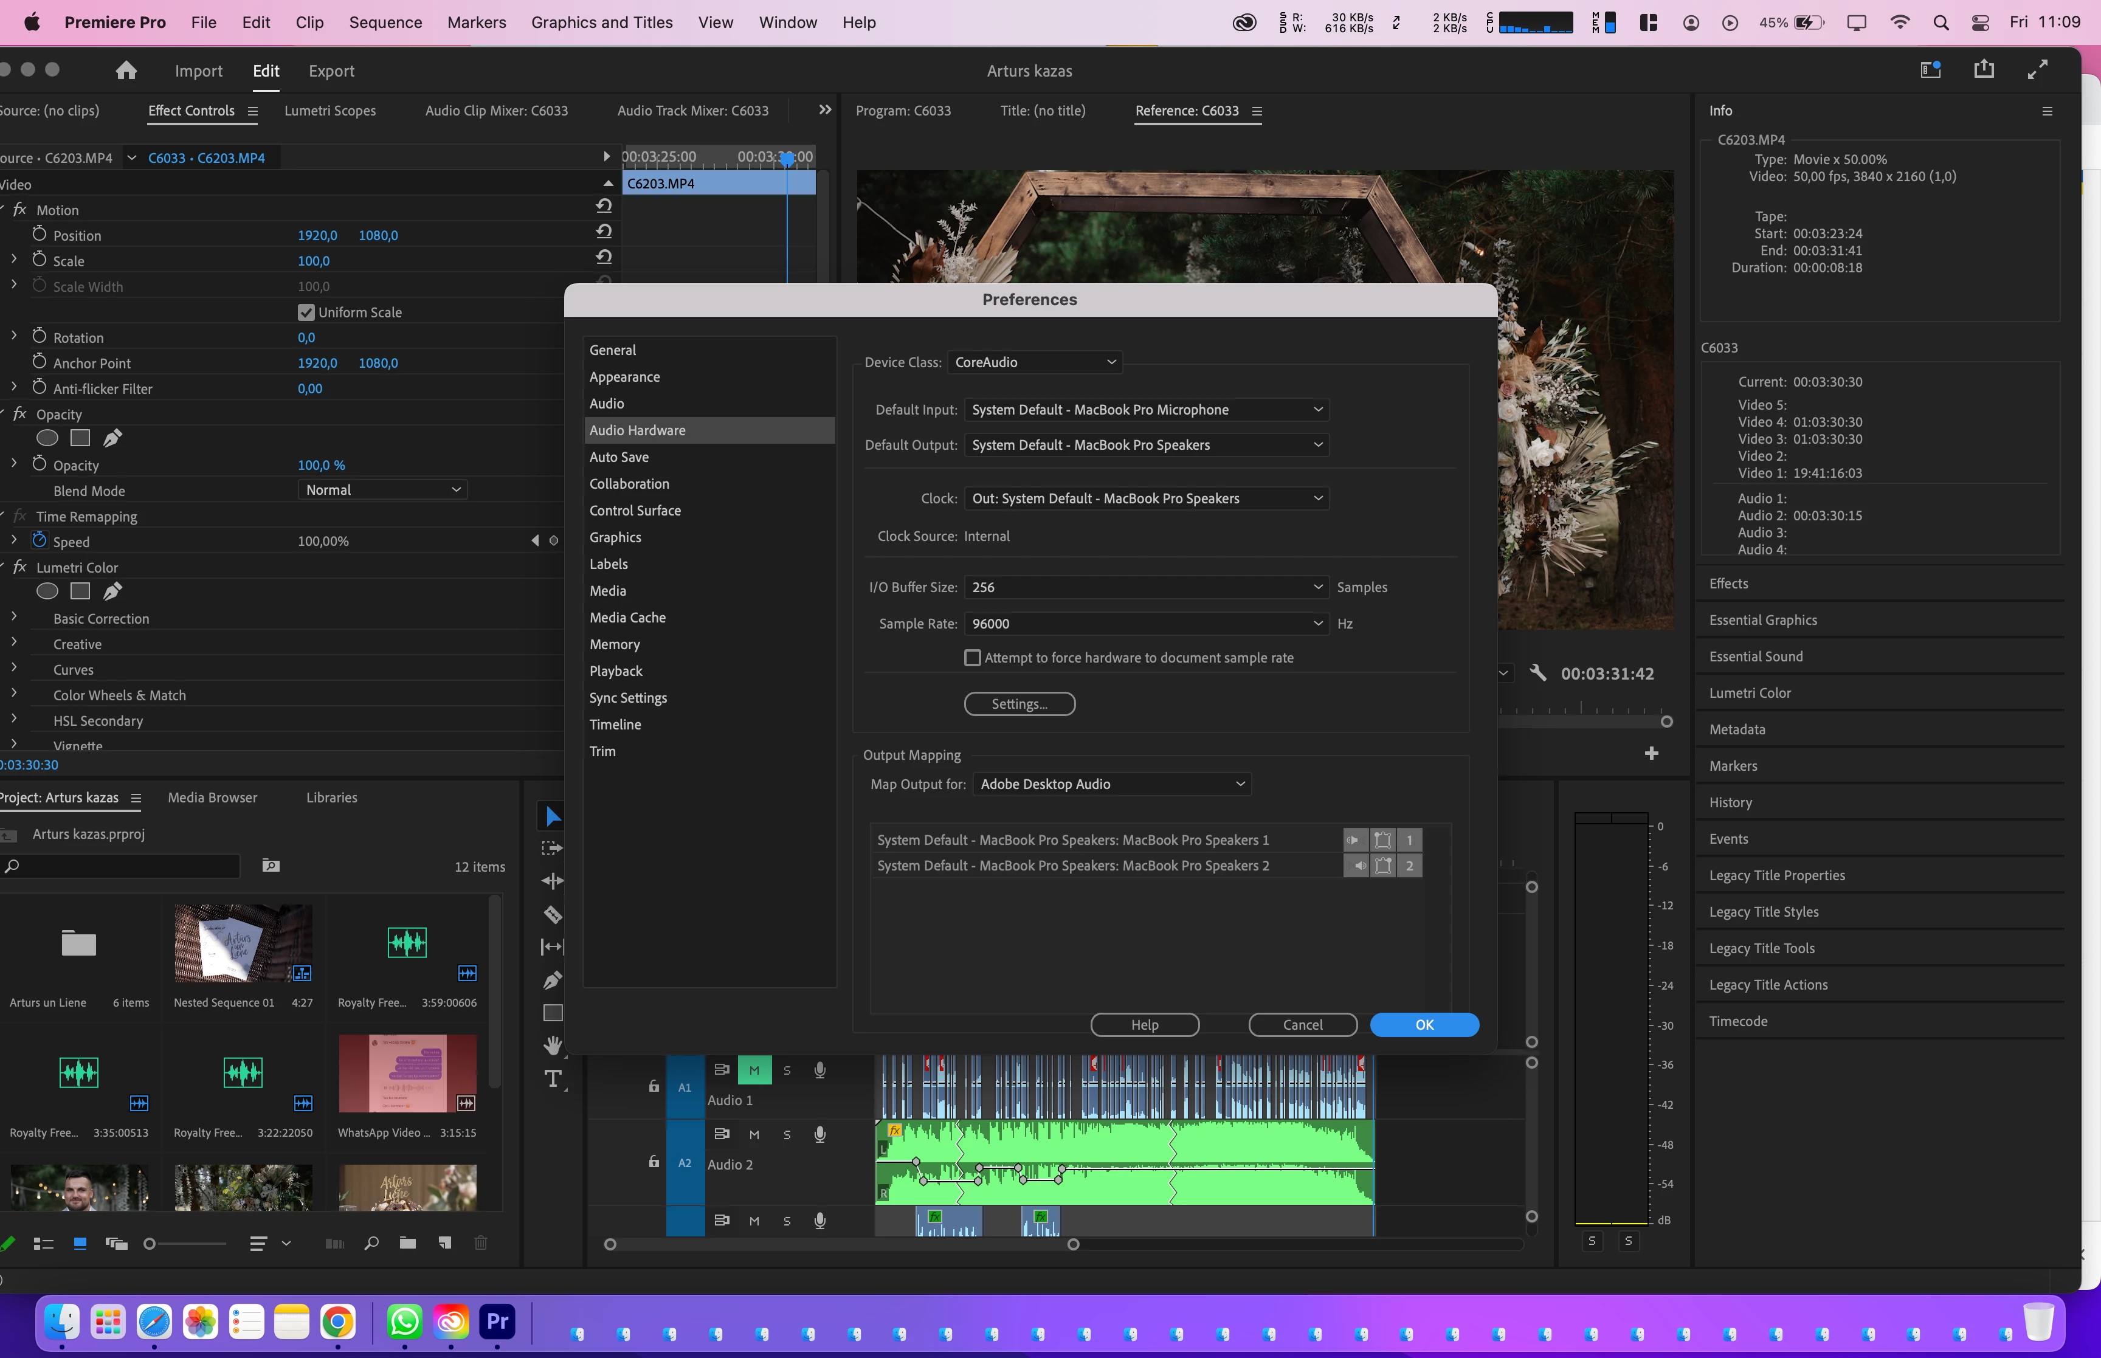Toggle mute on the Audio 1 track
The width and height of the screenshot is (2101, 1358).
(754, 1070)
